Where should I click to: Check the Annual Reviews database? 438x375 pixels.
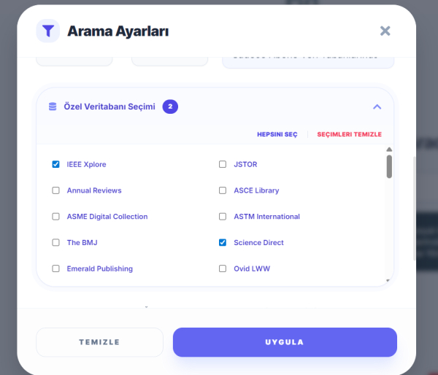(x=56, y=190)
